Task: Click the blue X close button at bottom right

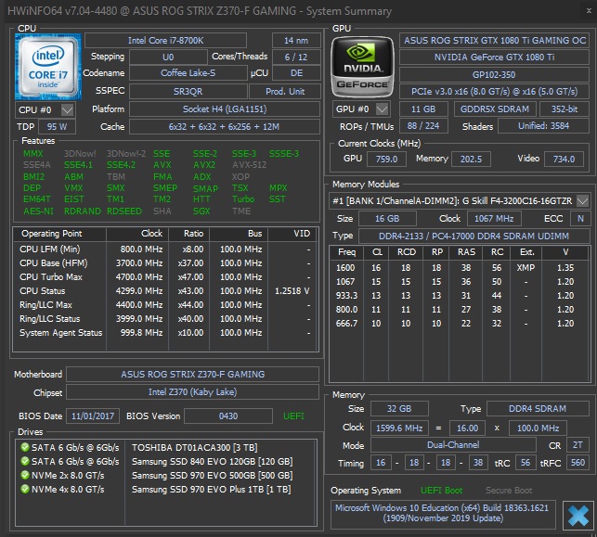Action: point(578,516)
